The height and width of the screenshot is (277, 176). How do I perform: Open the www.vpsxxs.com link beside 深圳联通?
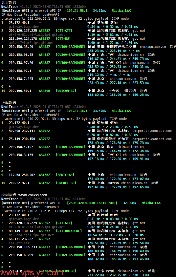[x=32, y=195]
